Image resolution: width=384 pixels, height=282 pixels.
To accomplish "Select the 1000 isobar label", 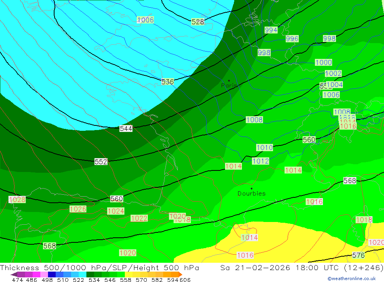I will click(x=323, y=62).
